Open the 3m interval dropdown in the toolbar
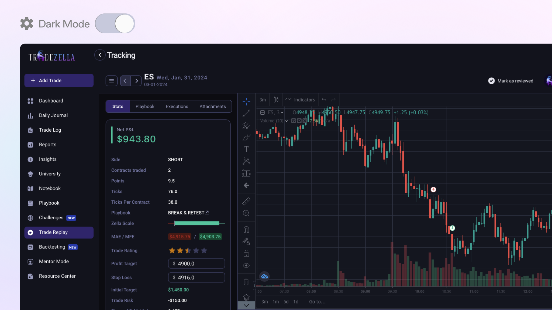552x310 pixels. coord(263,100)
